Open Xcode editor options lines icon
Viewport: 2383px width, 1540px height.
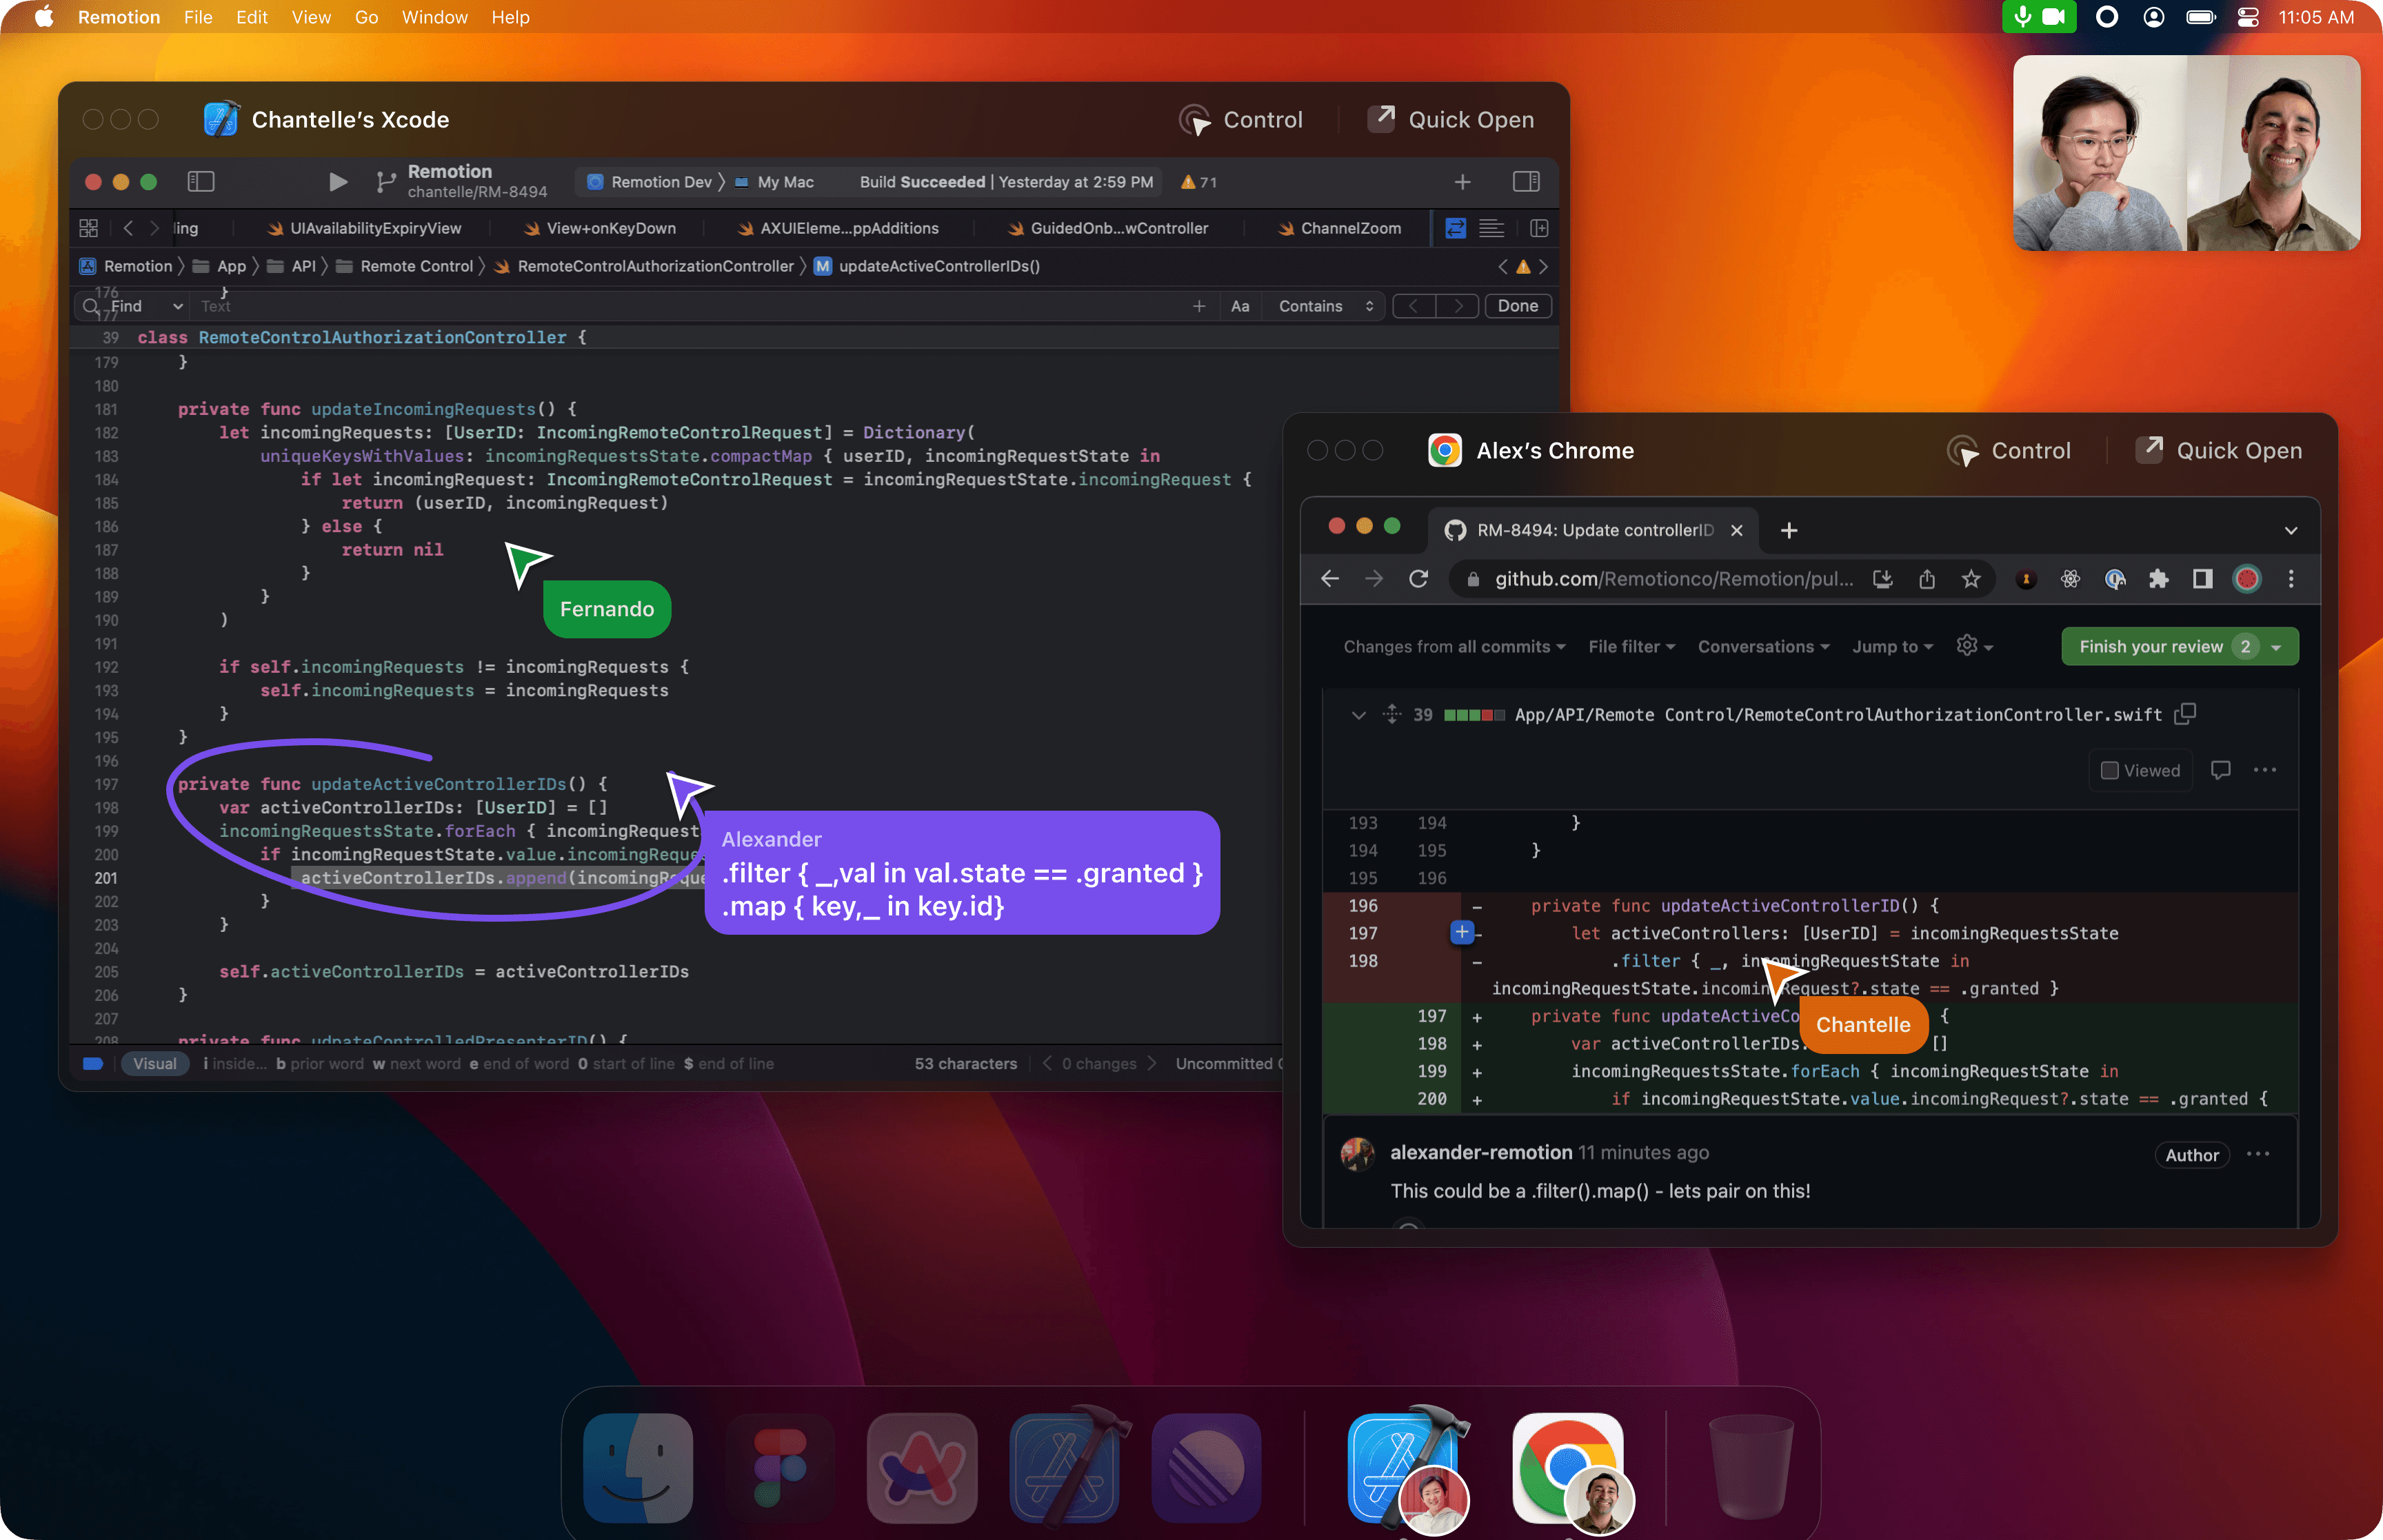1491,228
